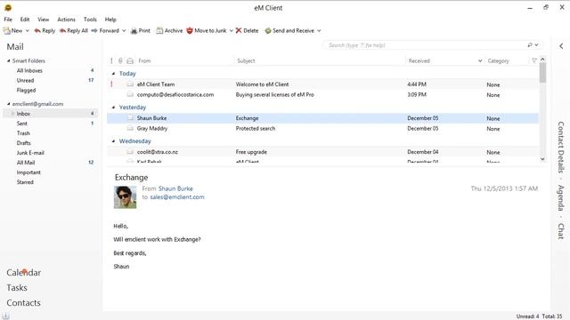Switch to Contacts section
570x320 pixels.
[23, 302]
